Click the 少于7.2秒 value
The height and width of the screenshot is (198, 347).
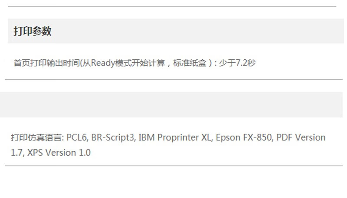point(237,63)
